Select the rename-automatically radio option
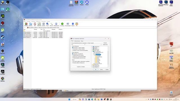 (73, 58)
